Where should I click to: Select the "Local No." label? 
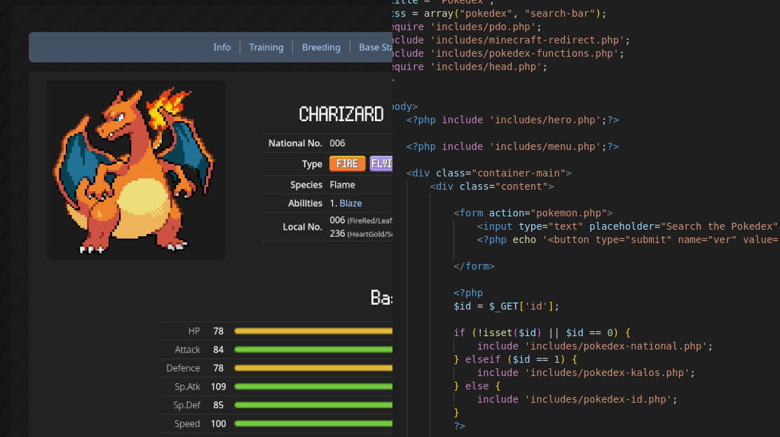(303, 227)
